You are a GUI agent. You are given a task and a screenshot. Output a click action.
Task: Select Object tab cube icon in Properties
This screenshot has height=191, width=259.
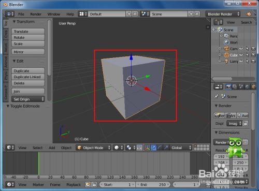click(253, 87)
